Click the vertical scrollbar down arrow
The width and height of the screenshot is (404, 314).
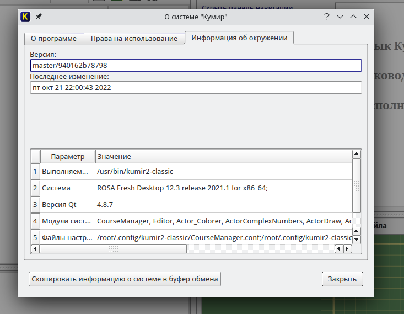click(x=357, y=240)
